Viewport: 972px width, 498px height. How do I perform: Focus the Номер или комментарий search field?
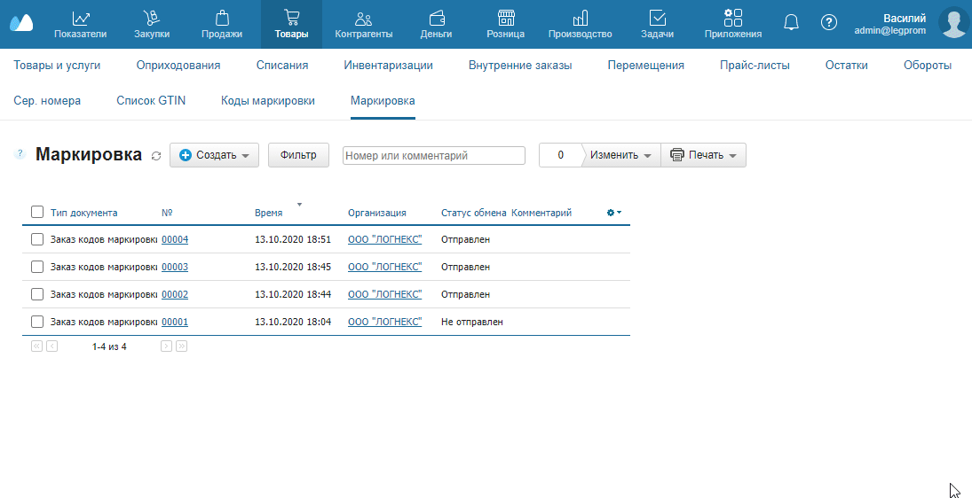(x=433, y=156)
